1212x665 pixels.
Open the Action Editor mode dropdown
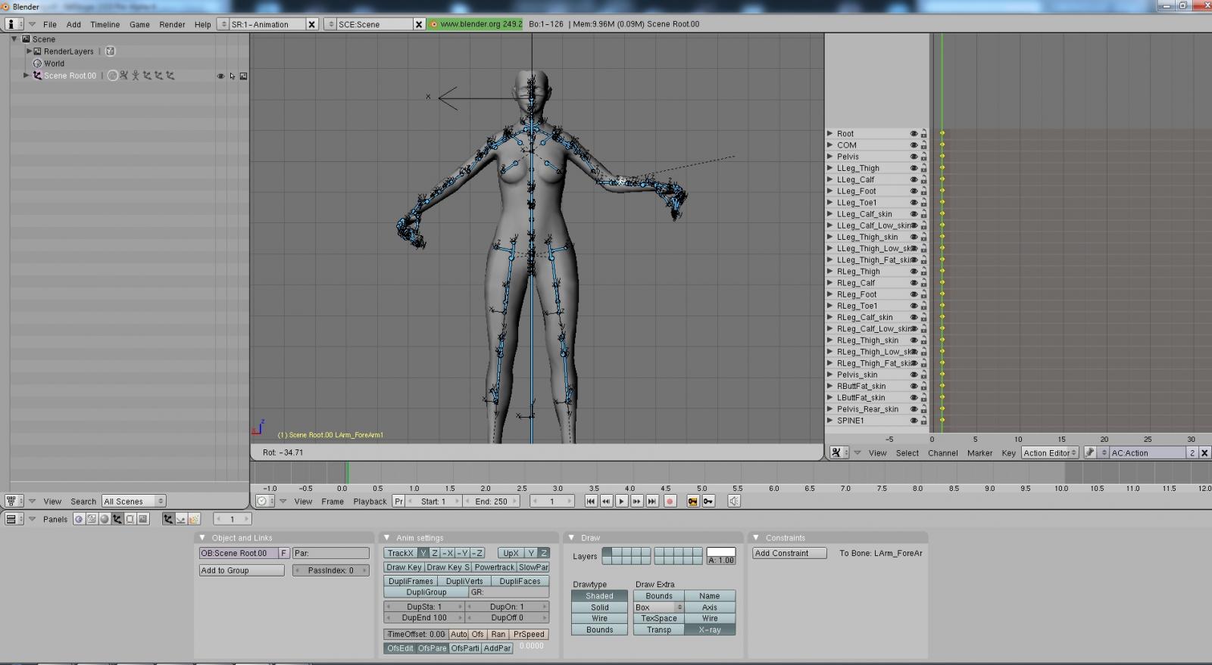click(x=1049, y=452)
